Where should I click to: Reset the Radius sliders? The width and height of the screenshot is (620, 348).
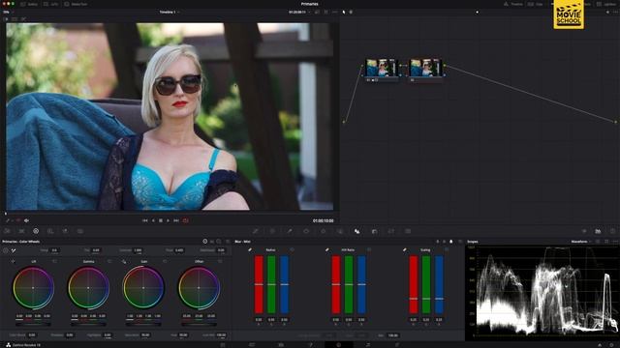pos(293,249)
